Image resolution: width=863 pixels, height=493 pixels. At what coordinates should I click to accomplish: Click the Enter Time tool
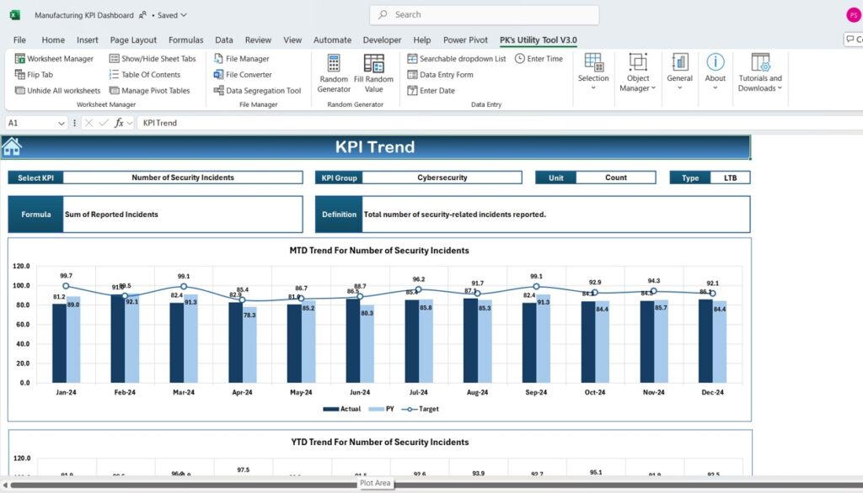(x=539, y=59)
